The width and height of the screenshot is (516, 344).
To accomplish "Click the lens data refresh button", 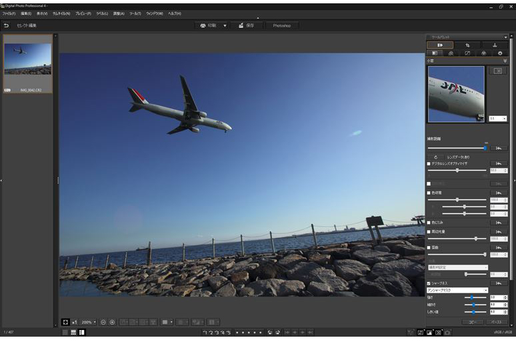I will [x=435, y=157].
